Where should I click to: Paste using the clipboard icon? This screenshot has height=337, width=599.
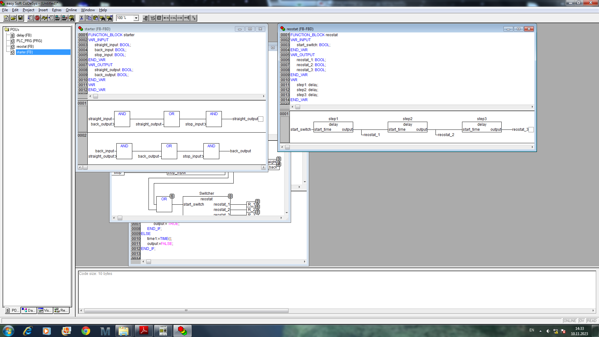pyautogui.click(x=95, y=18)
